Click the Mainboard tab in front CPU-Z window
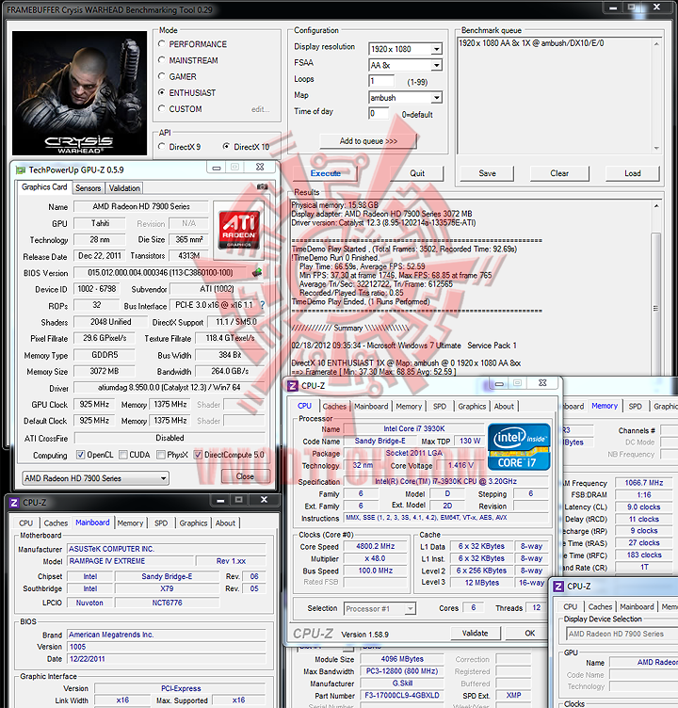This screenshot has height=708, width=678. pyautogui.click(x=371, y=407)
